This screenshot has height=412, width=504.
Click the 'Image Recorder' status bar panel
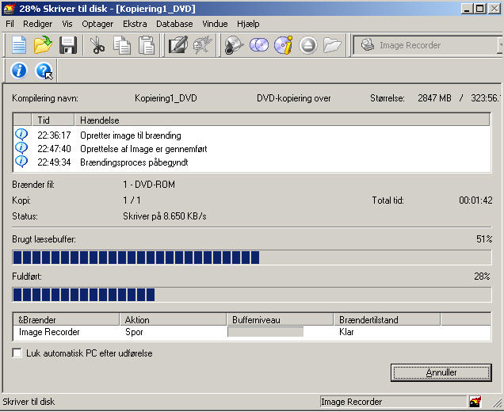393,402
